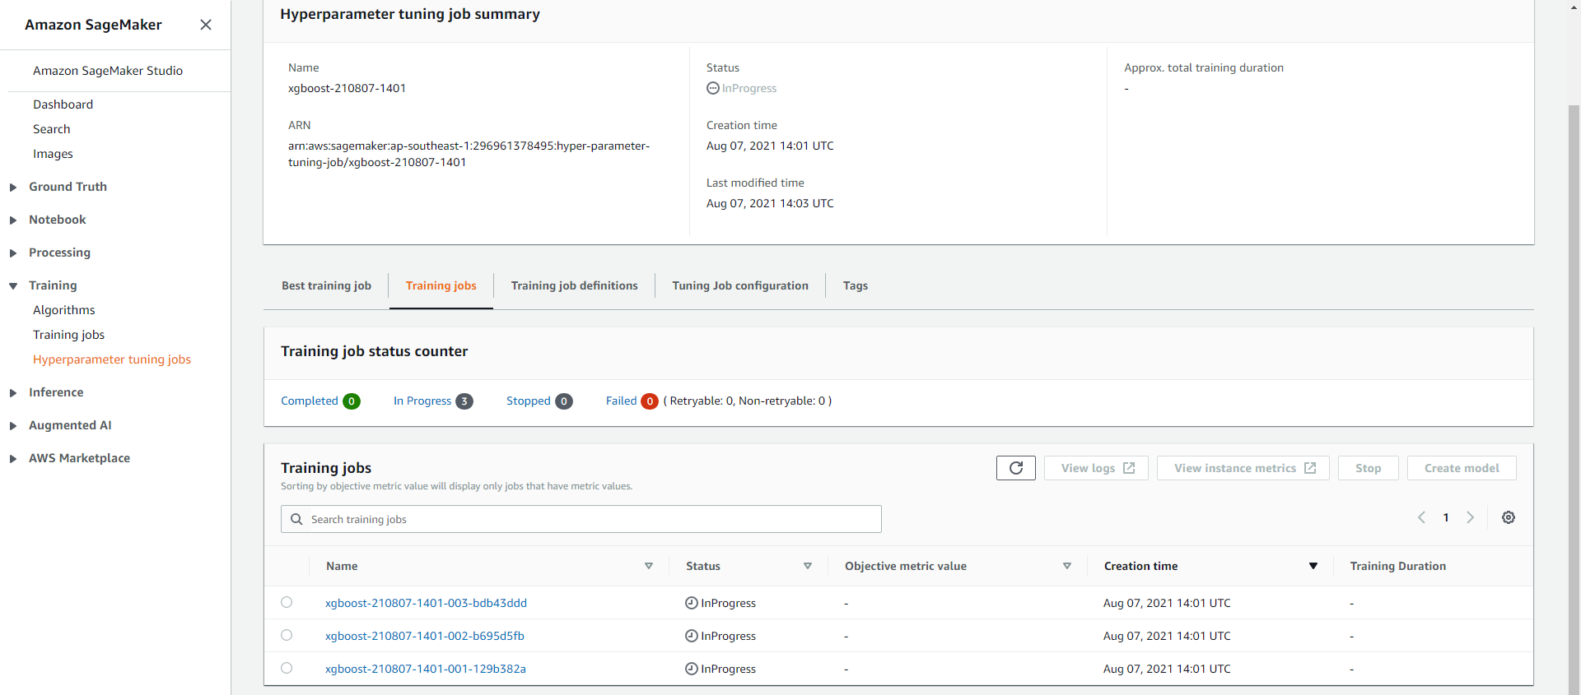Click creation time Aug 07, 2021 14:01 UTC summary
The image size is (1581, 695).
[770, 146]
